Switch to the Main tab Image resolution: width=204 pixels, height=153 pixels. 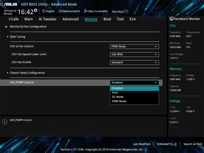click(29, 19)
